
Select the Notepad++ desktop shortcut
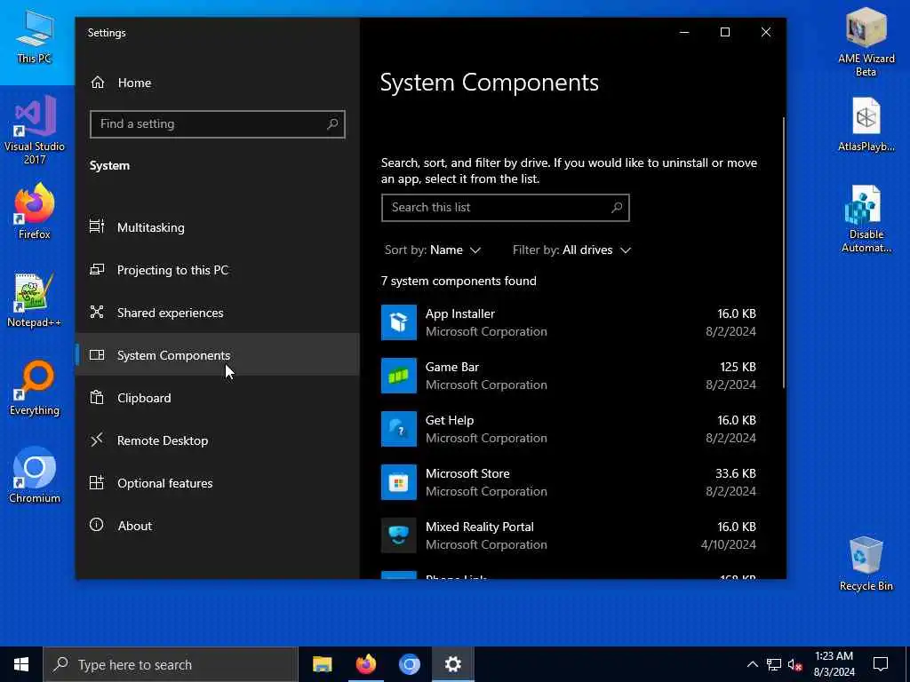pyautogui.click(x=35, y=300)
